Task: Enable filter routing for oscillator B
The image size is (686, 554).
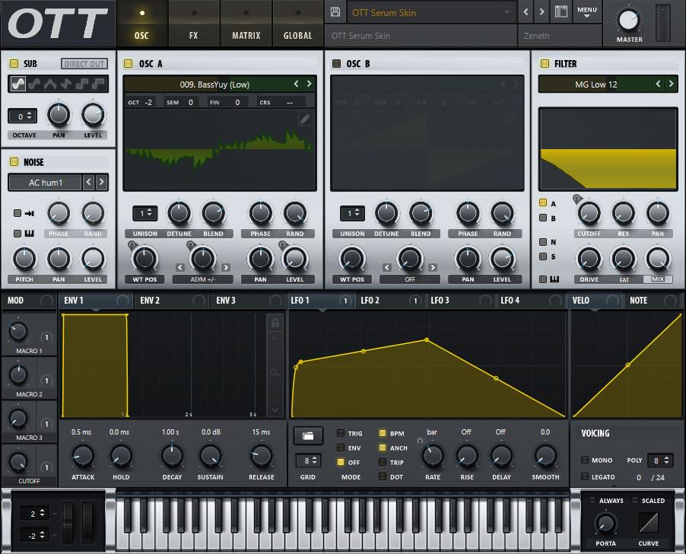Action: (x=543, y=218)
